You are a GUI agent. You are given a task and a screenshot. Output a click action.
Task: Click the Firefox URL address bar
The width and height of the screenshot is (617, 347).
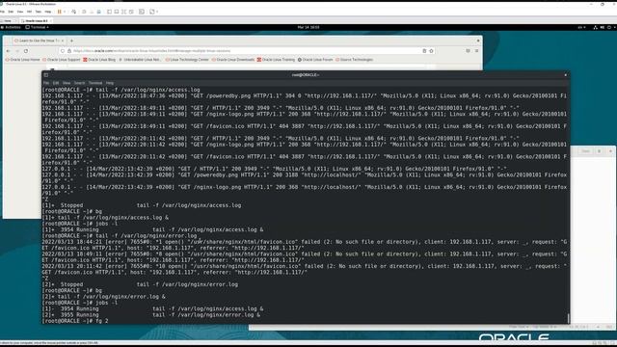click(x=246, y=51)
